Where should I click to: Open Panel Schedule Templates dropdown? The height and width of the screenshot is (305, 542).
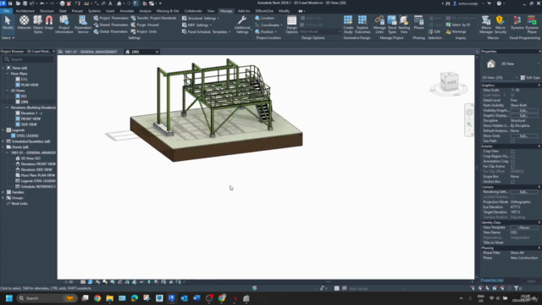pyautogui.click(x=207, y=31)
